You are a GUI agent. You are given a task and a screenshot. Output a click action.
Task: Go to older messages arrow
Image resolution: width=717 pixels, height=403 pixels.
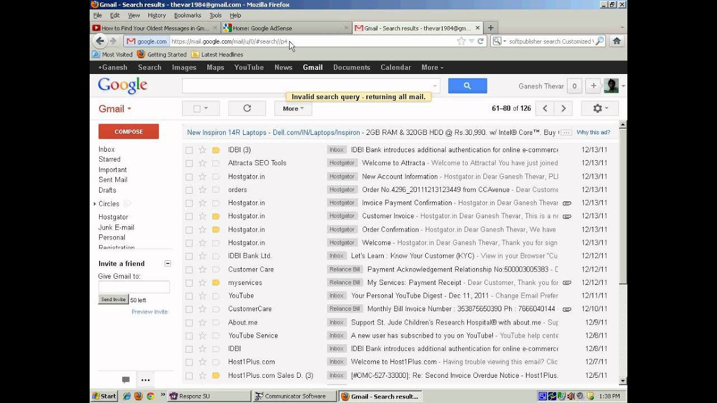[x=564, y=109]
